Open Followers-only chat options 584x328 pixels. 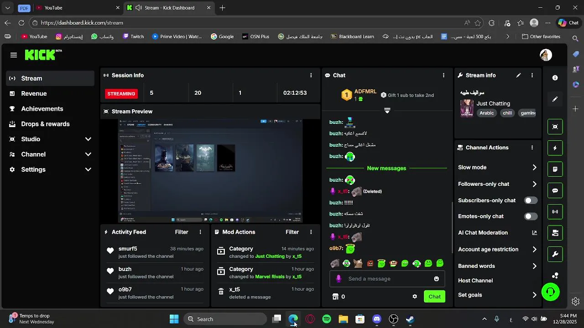(x=497, y=184)
